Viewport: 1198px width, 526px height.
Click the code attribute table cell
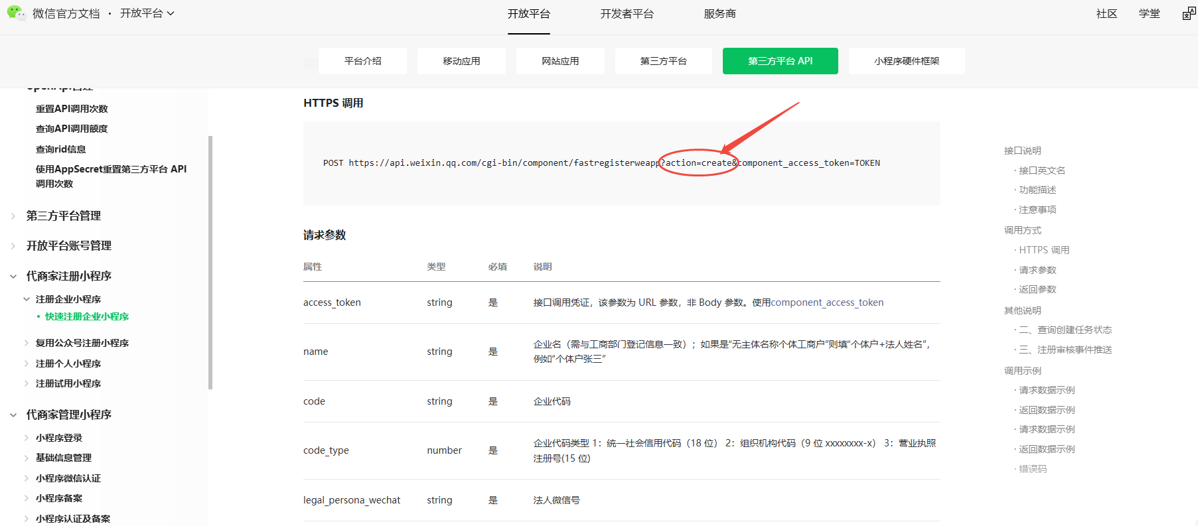[314, 401]
